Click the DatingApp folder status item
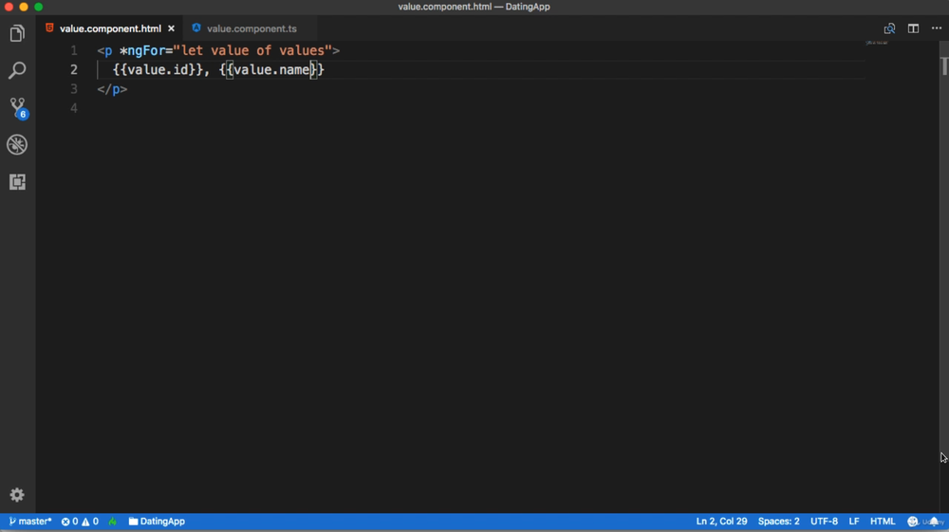949x532 pixels. click(157, 522)
